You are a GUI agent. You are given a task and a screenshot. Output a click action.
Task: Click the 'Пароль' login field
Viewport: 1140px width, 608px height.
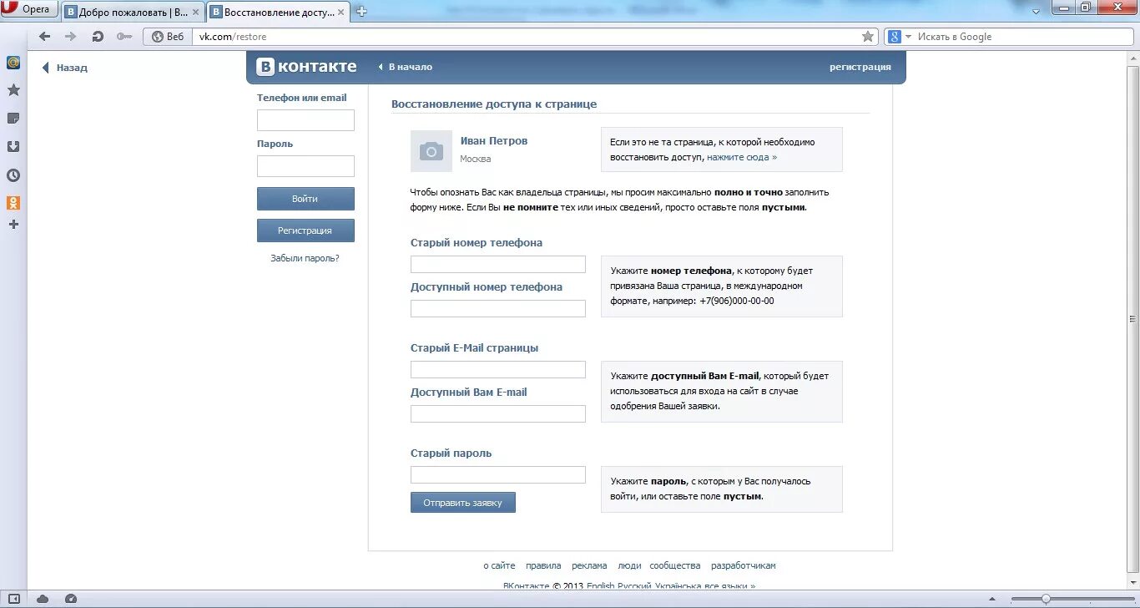click(305, 166)
